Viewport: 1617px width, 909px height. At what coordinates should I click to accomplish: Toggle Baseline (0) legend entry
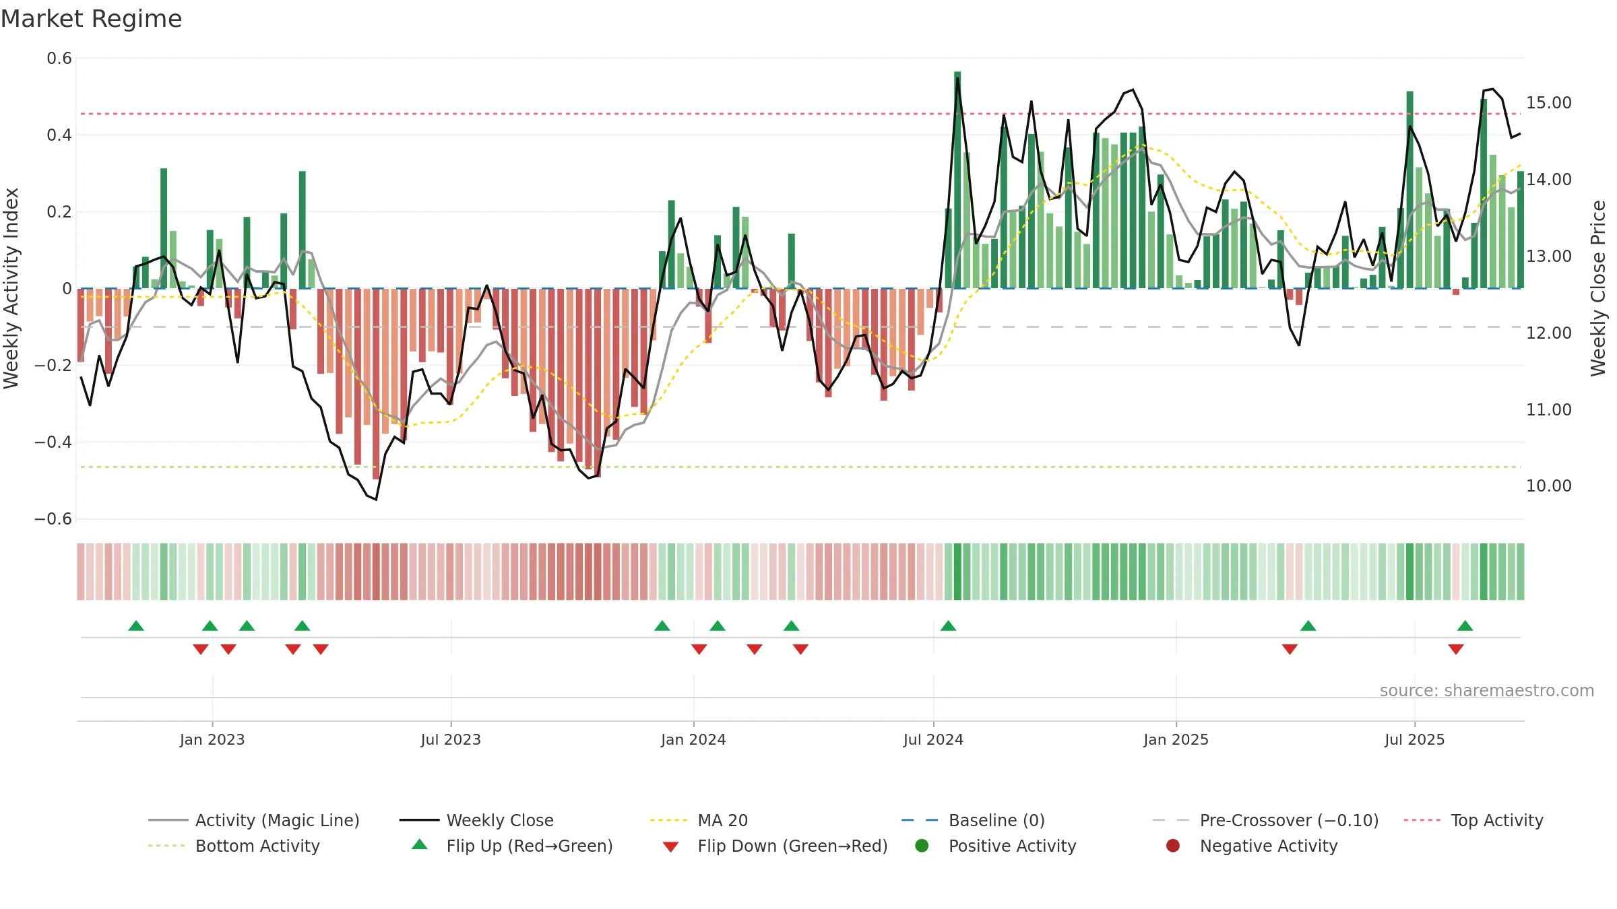[973, 820]
